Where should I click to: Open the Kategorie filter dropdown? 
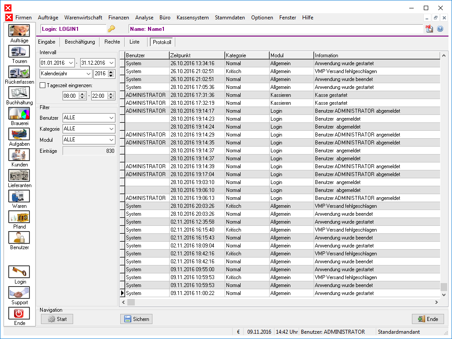[x=111, y=129]
